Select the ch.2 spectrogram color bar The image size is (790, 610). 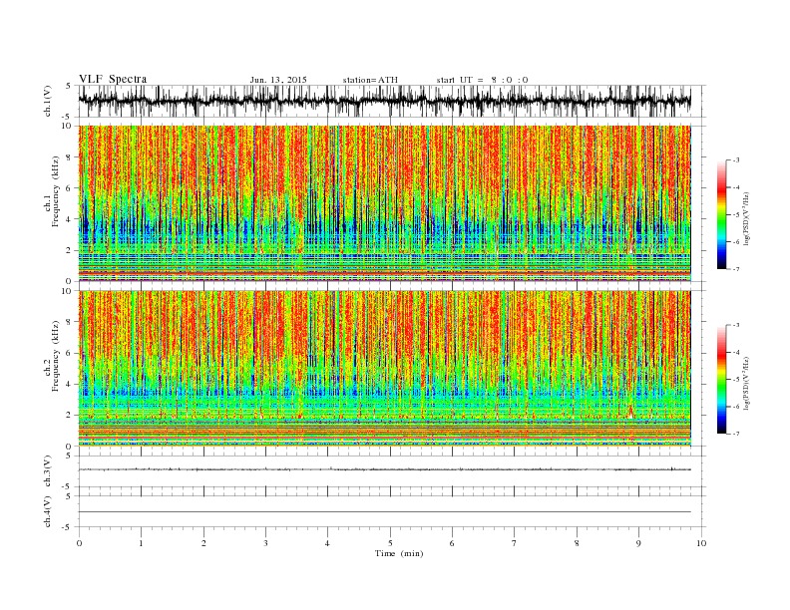721,379
